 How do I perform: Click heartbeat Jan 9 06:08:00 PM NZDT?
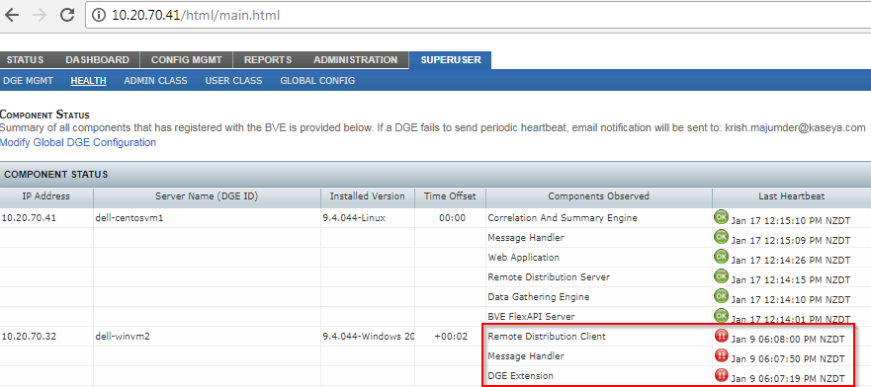(788, 340)
